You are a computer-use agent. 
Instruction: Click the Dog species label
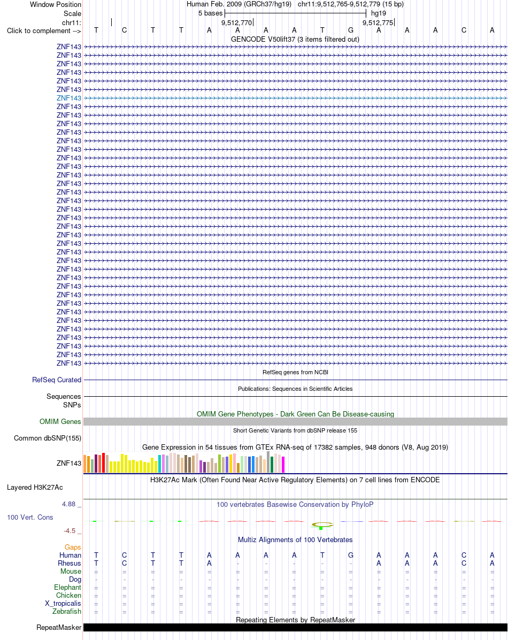[75, 579]
